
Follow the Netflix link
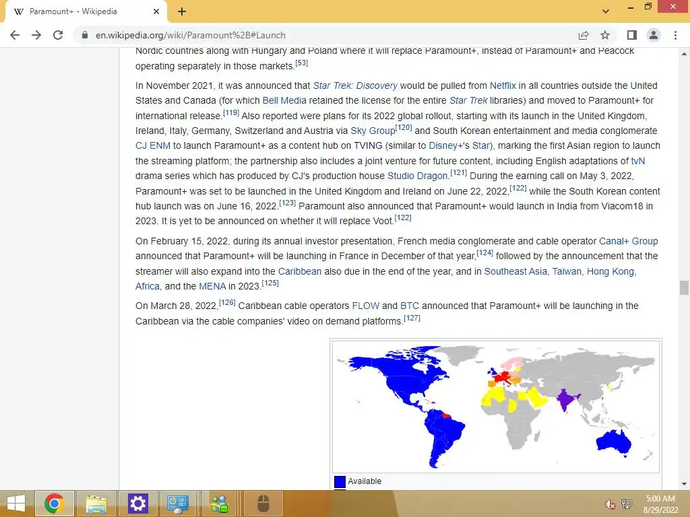[x=503, y=85]
